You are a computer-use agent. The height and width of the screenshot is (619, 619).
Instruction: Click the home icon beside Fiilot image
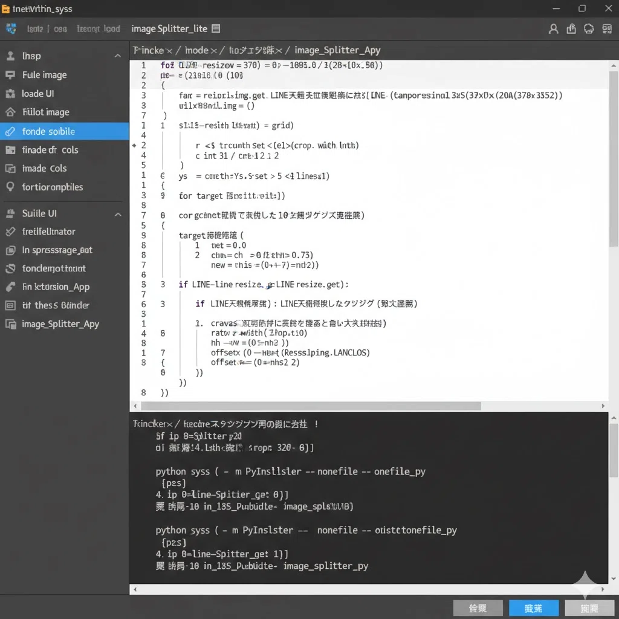pos(10,112)
